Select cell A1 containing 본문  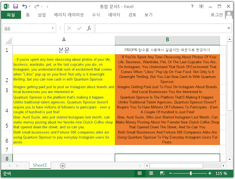64,50
